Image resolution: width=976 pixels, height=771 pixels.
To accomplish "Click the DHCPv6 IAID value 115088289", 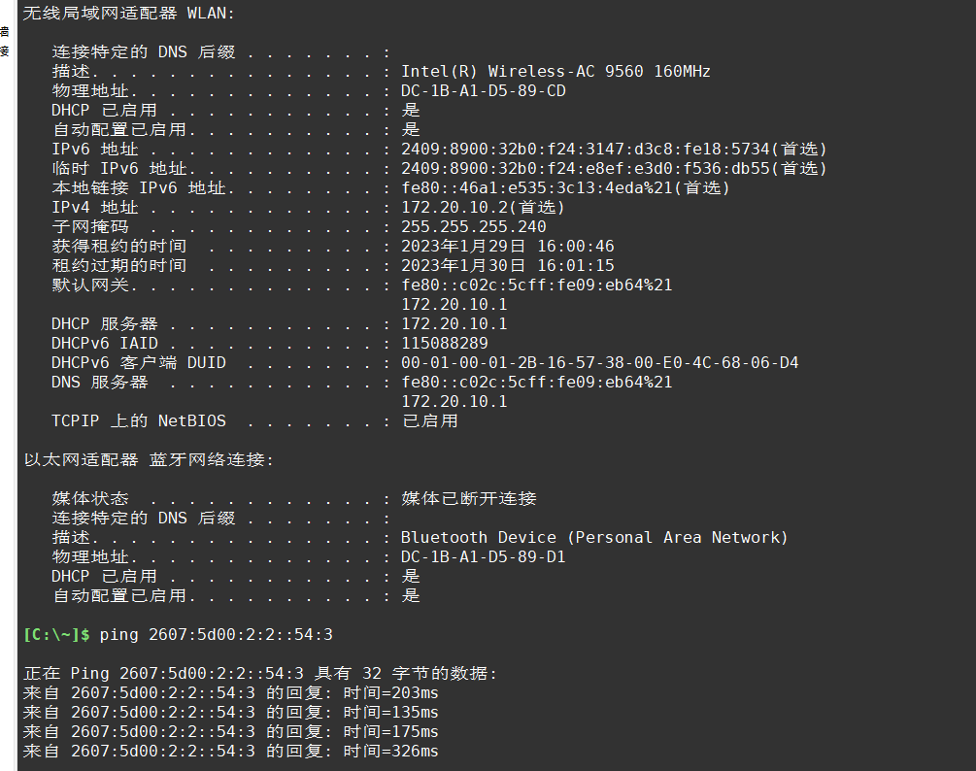I will pyautogui.click(x=444, y=344).
